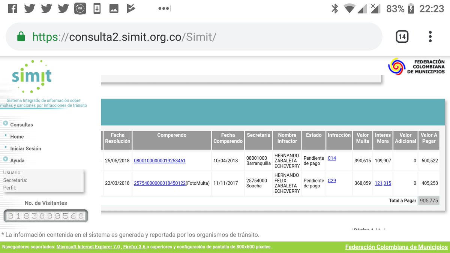Tap the checkmark notification icon
The height and width of the screenshot is (253, 450).
130,8
